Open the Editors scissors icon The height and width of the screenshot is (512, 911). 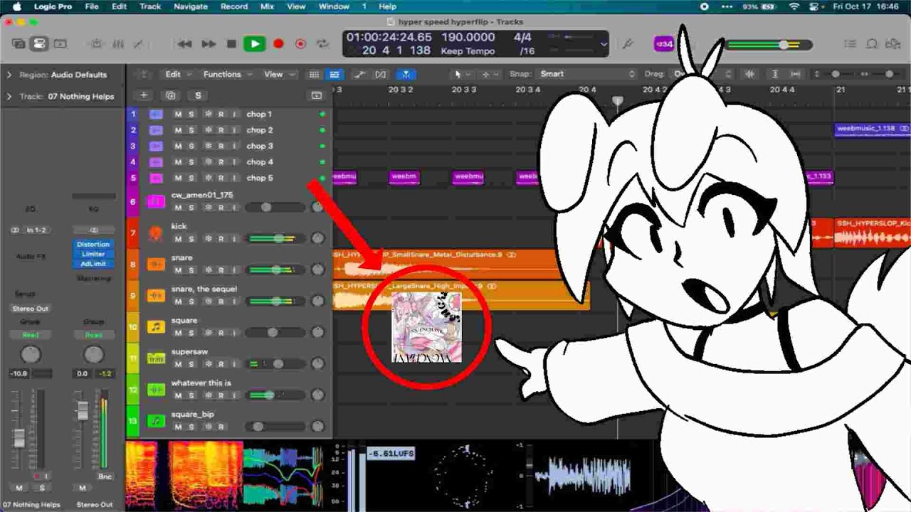click(x=138, y=44)
